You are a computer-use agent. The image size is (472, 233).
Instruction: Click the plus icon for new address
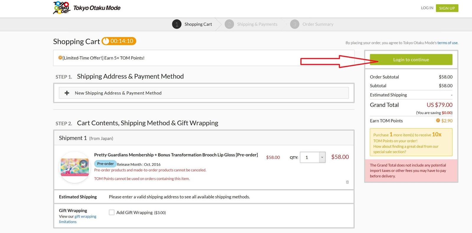click(67, 93)
